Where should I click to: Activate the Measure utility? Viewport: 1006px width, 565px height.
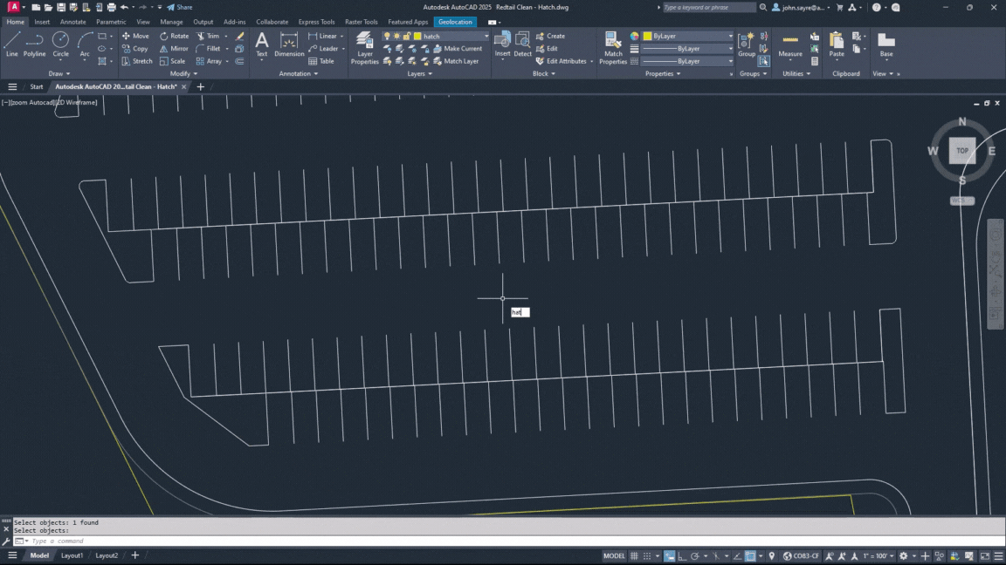click(x=789, y=44)
